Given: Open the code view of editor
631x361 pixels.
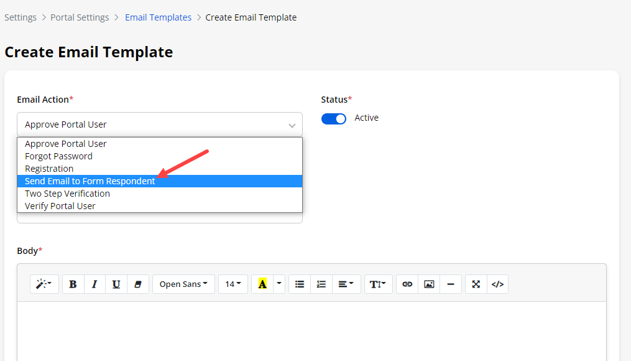Looking at the screenshot, I should coord(497,284).
